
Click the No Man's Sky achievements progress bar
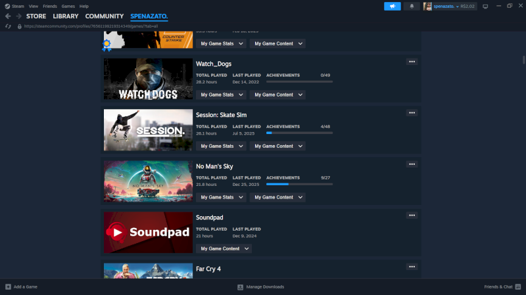pos(300,185)
